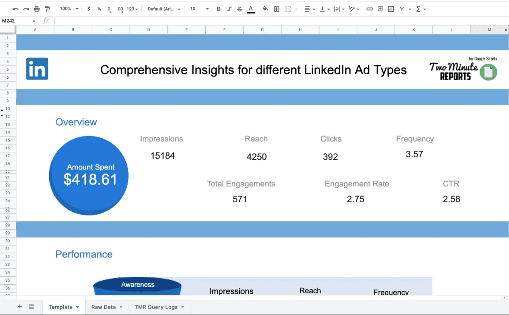The height and width of the screenshot is (315, 509).
Task: Click the Insert link icon
Action: pos(370,8)
